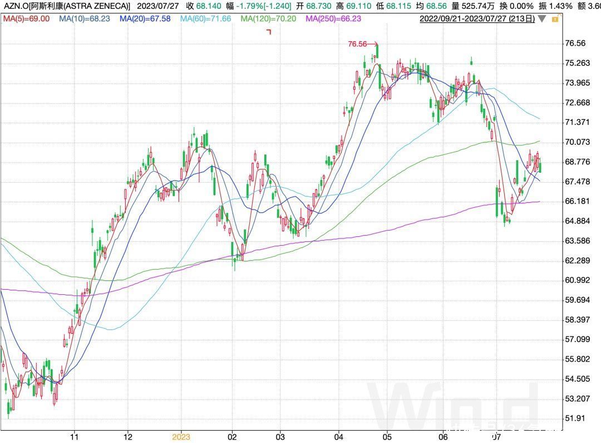Click the 02 month label on time axis
This screenshot has width=601, height=443.
232,436
